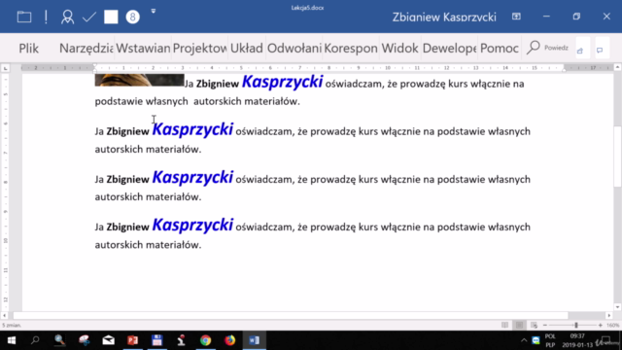622x350 pixels.
Task: Switch to the Korespondencja tab
Action: coord(351,48)
